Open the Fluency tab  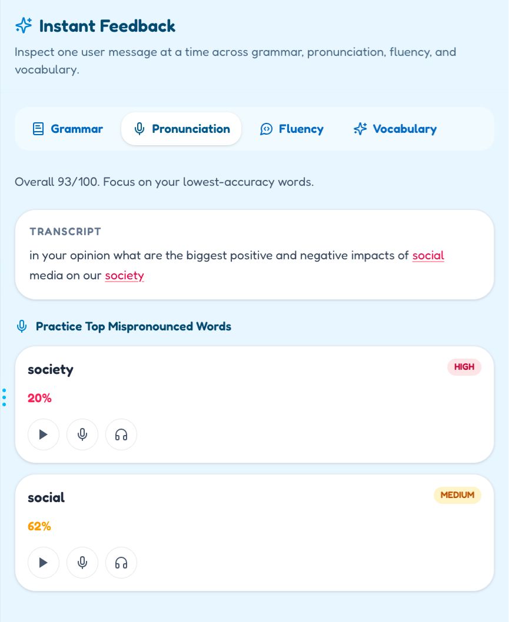[292, 129]
